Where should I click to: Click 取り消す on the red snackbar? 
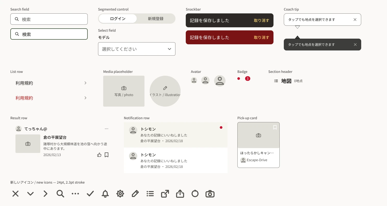click(262, 37)
